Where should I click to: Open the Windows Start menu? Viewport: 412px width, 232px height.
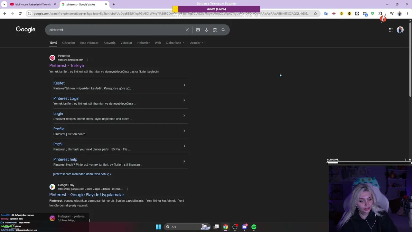click(158, 227)
